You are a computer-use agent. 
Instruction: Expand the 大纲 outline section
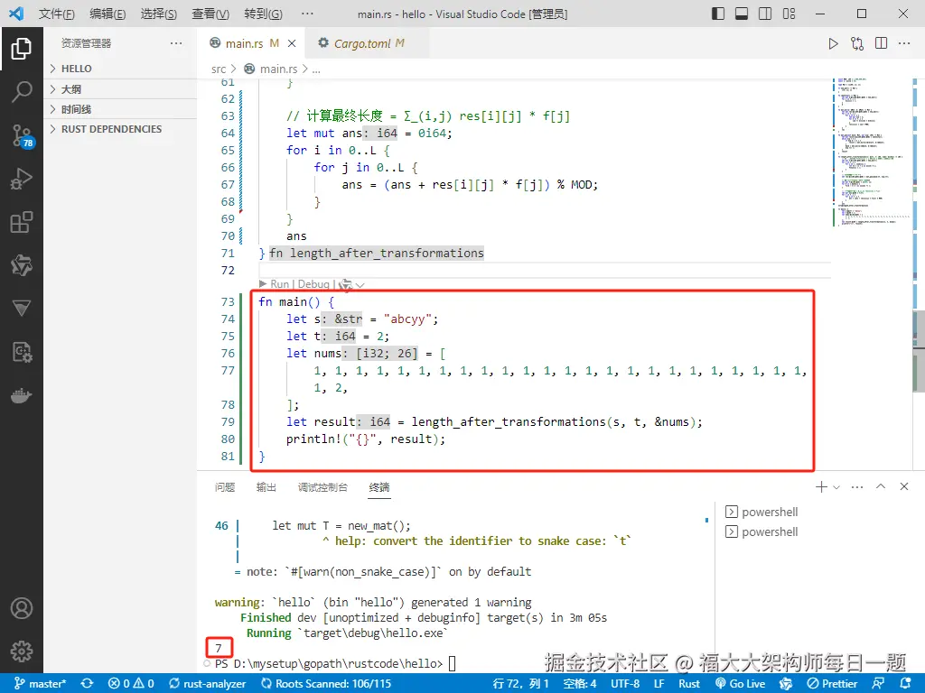point(120,89)
